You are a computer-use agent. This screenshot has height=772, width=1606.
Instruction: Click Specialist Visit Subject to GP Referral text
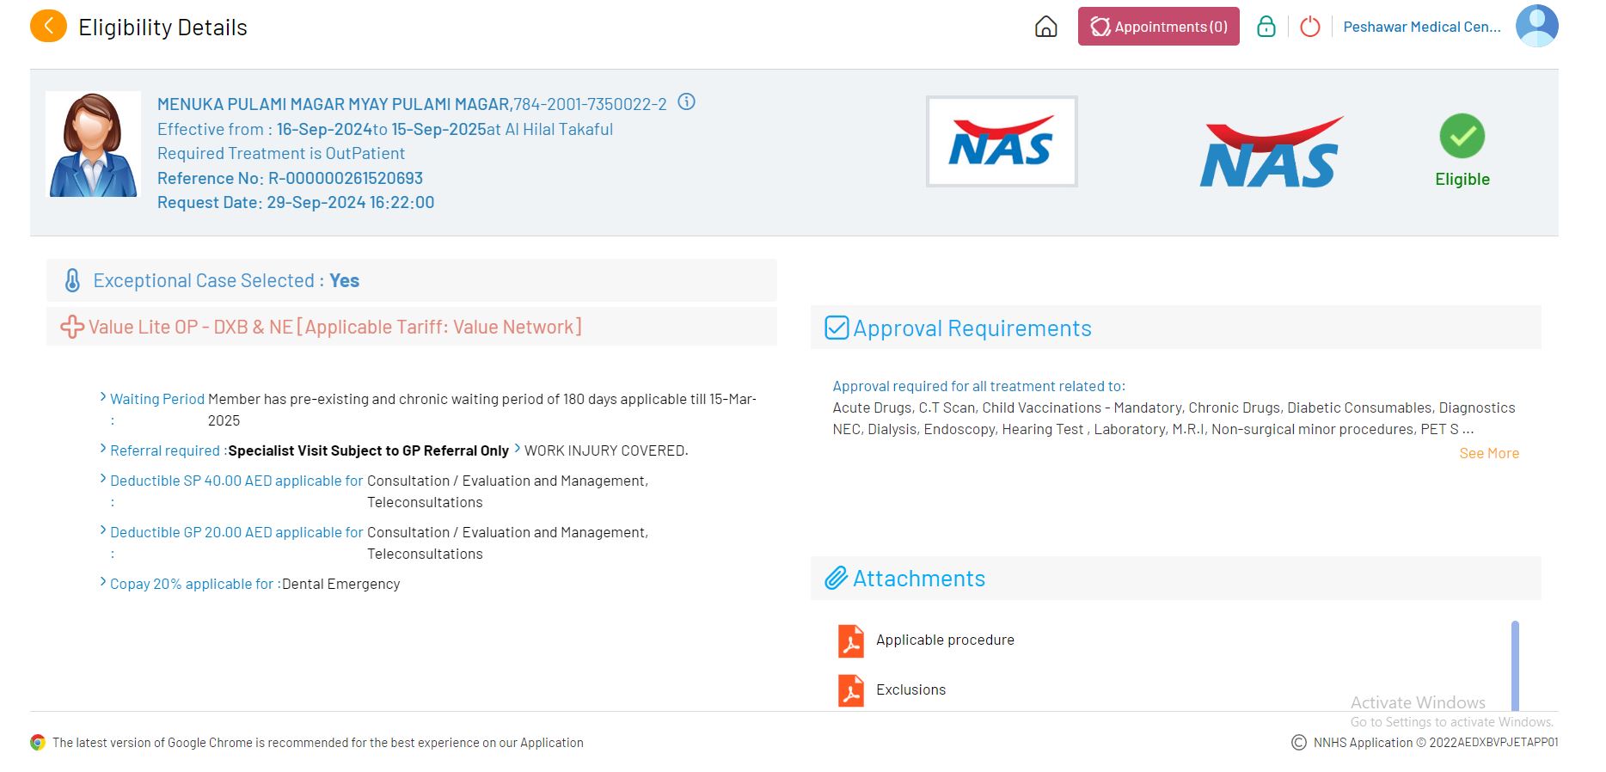(x=368, y=450)
